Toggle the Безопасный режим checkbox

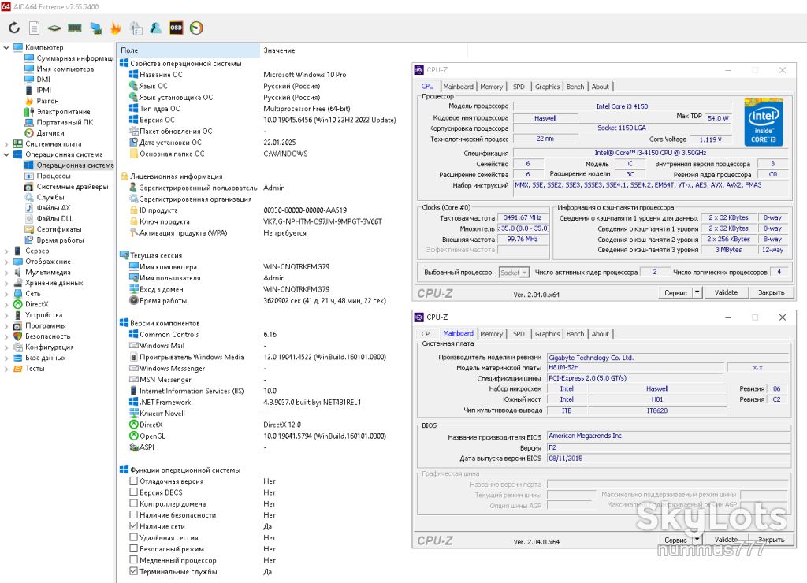click(x=133, y=548)
